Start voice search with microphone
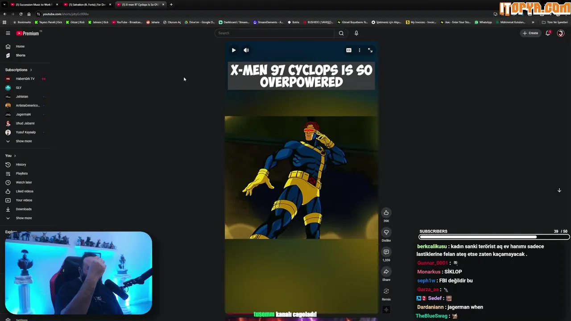Viewport: 571px width, 321px height. point(356,33)
